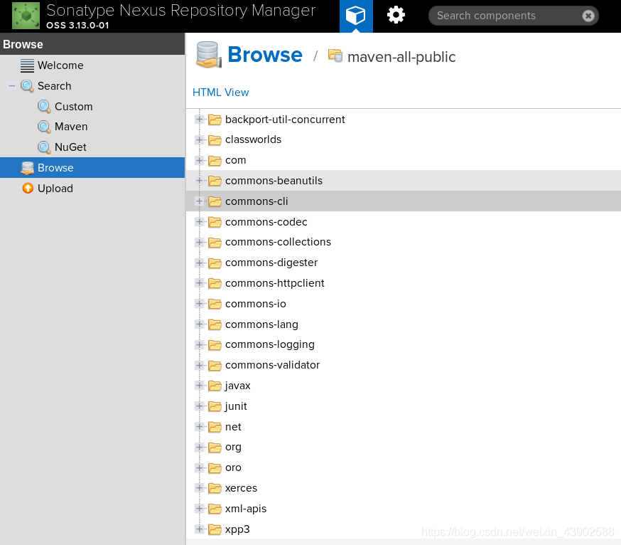Select the commons-logging row label
The height and width of the screenshot is (545, 621).
pos(270,344)
